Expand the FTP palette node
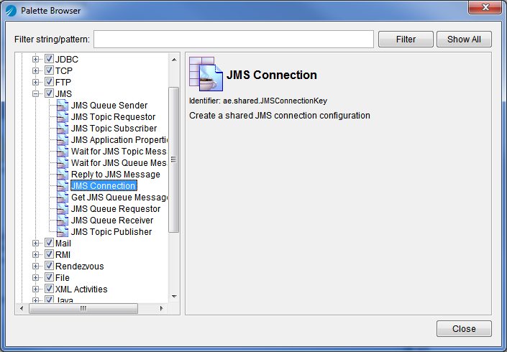 point(35,82)
